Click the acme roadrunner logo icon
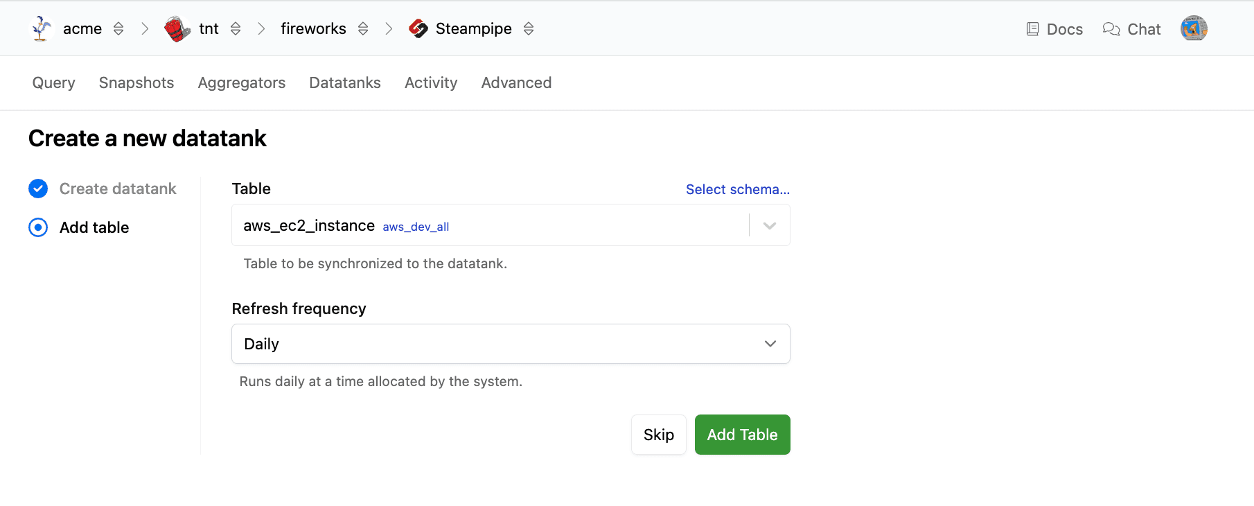1254x506 pixels. coord(42,28)
